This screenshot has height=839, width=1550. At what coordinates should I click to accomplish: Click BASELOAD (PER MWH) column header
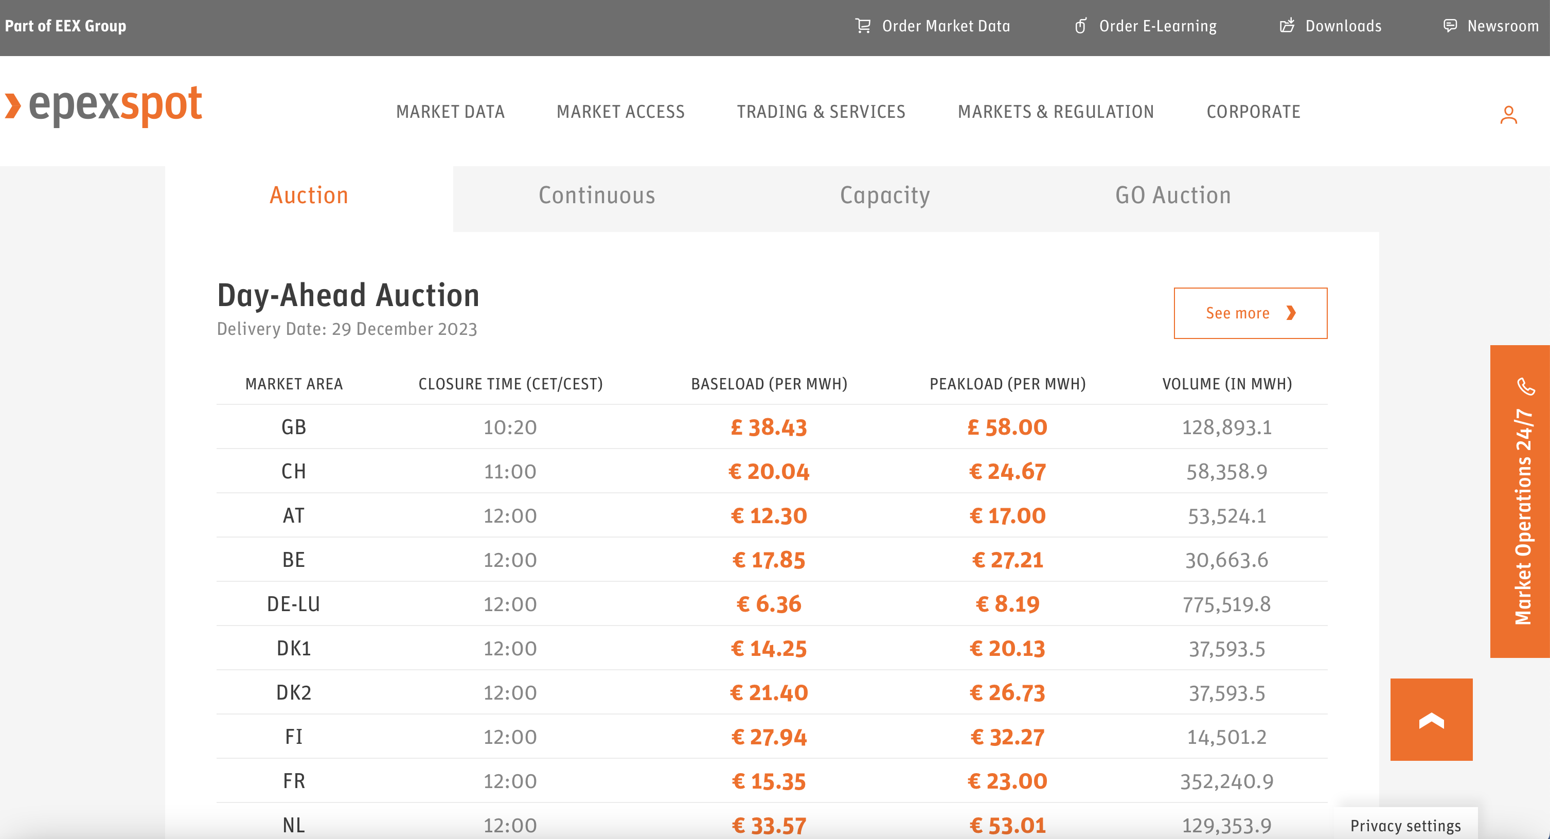click(x=769, y=384)
